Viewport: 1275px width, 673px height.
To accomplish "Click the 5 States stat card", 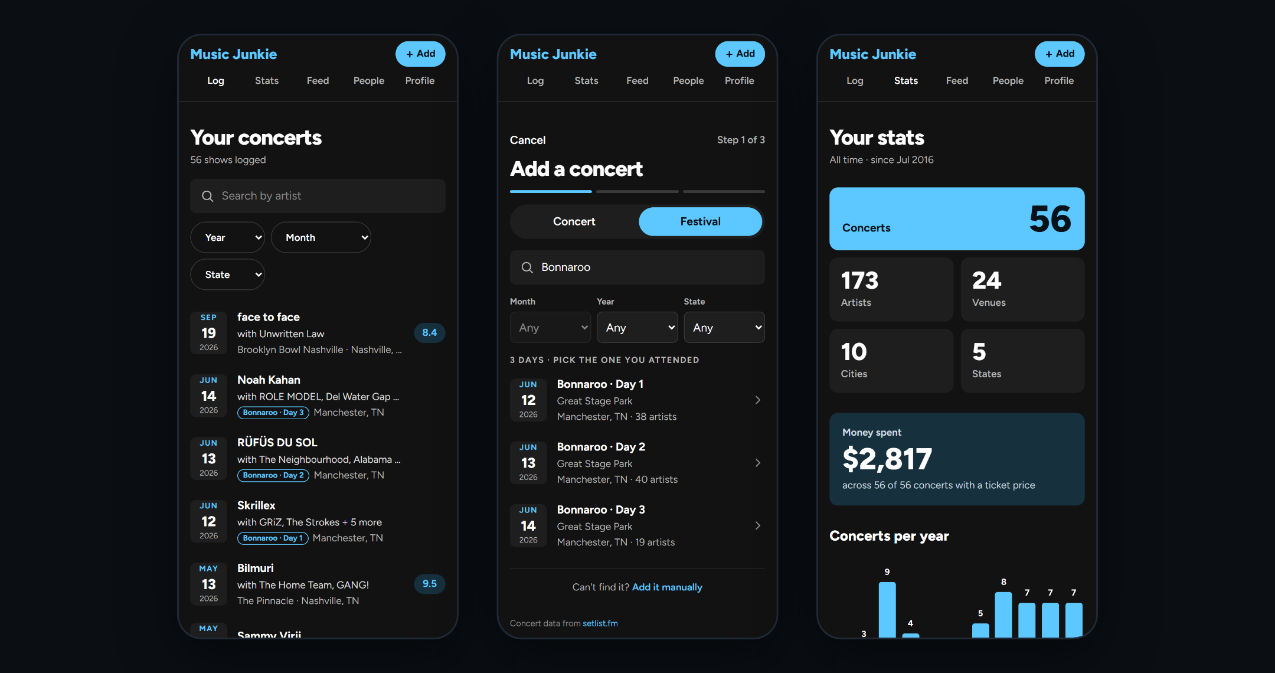I will (1022, 361).
